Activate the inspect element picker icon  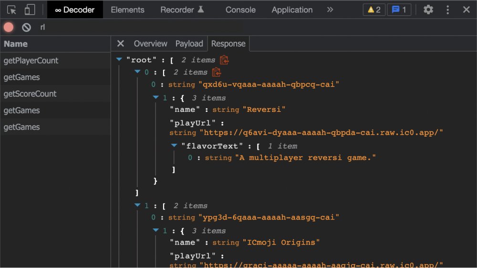click(11, 10)
